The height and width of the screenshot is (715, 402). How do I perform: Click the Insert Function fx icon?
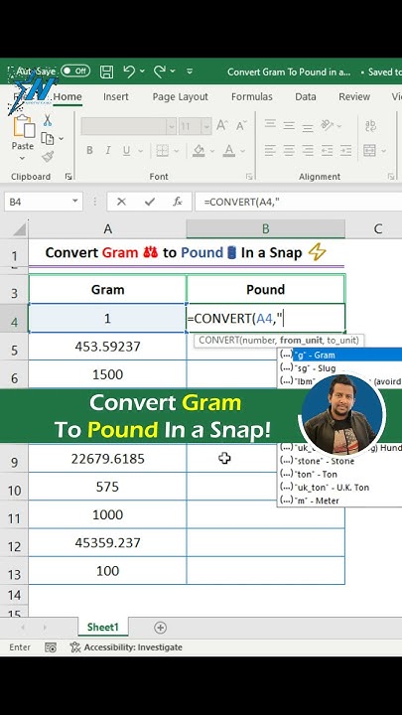pyautogui.click(x=178, y=202)
